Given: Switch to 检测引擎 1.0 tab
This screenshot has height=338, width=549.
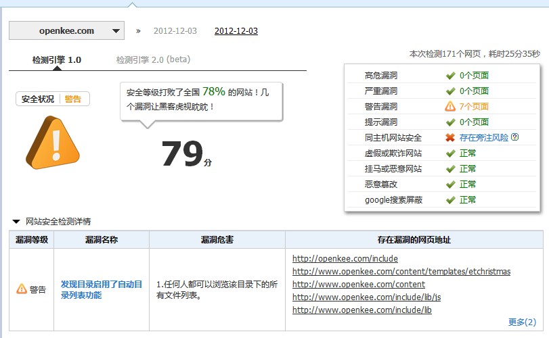Looking at the screenshot, I should coord(57,59).
